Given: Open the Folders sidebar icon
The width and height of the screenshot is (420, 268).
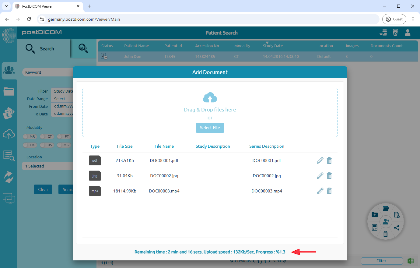Looking at the screenshot, I should pos(9,91).
